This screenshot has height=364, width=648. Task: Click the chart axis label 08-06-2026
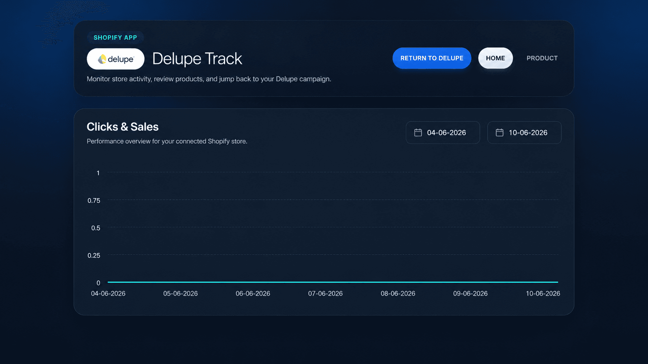(x=398, y=294)
